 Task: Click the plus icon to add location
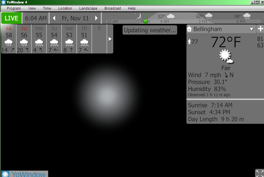(260, 29)
